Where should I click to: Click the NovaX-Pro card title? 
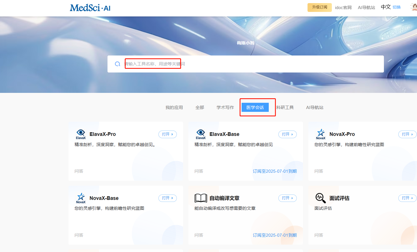342,134
